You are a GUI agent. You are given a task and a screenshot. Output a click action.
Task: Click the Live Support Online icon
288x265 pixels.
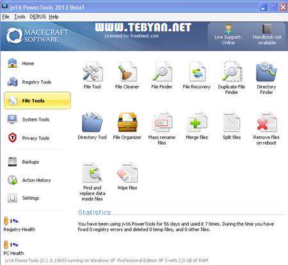(x=228, y=29)
